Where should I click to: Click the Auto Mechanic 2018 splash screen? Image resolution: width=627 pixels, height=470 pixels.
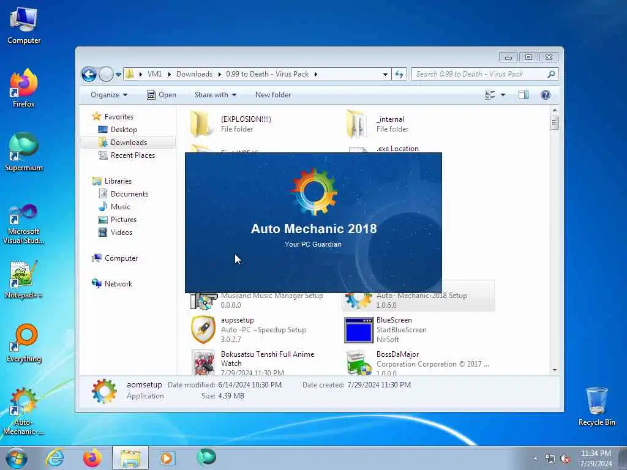[x=313, y=223]
